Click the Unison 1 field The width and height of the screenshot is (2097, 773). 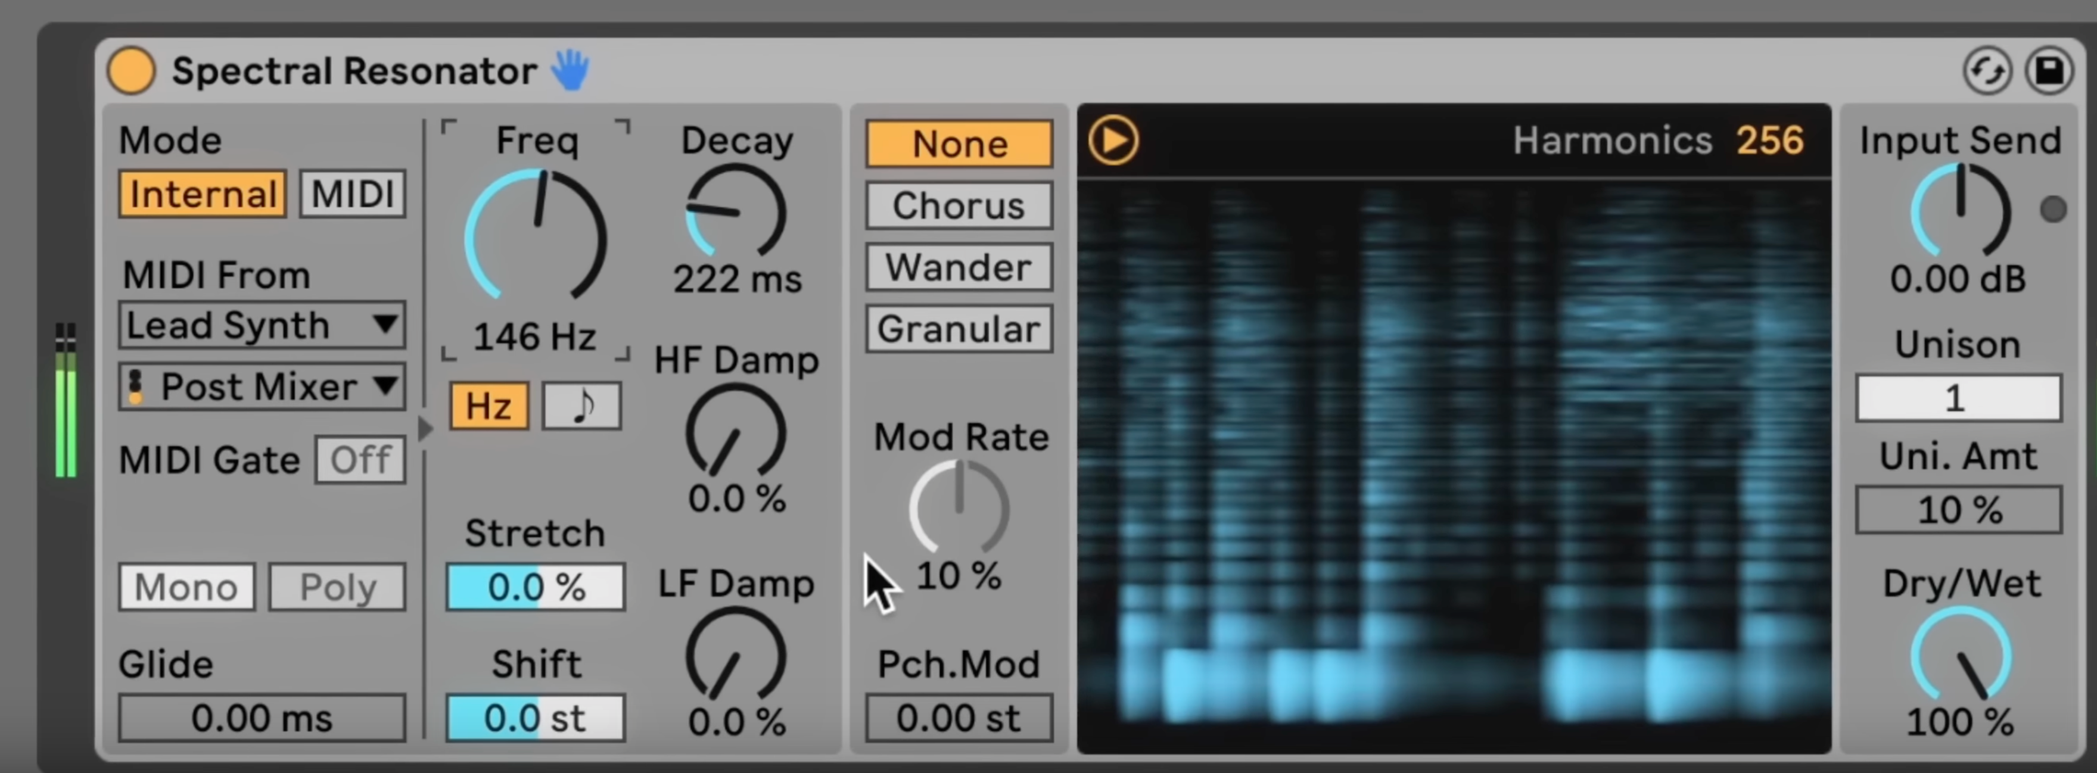click(x=1959, y=398)
